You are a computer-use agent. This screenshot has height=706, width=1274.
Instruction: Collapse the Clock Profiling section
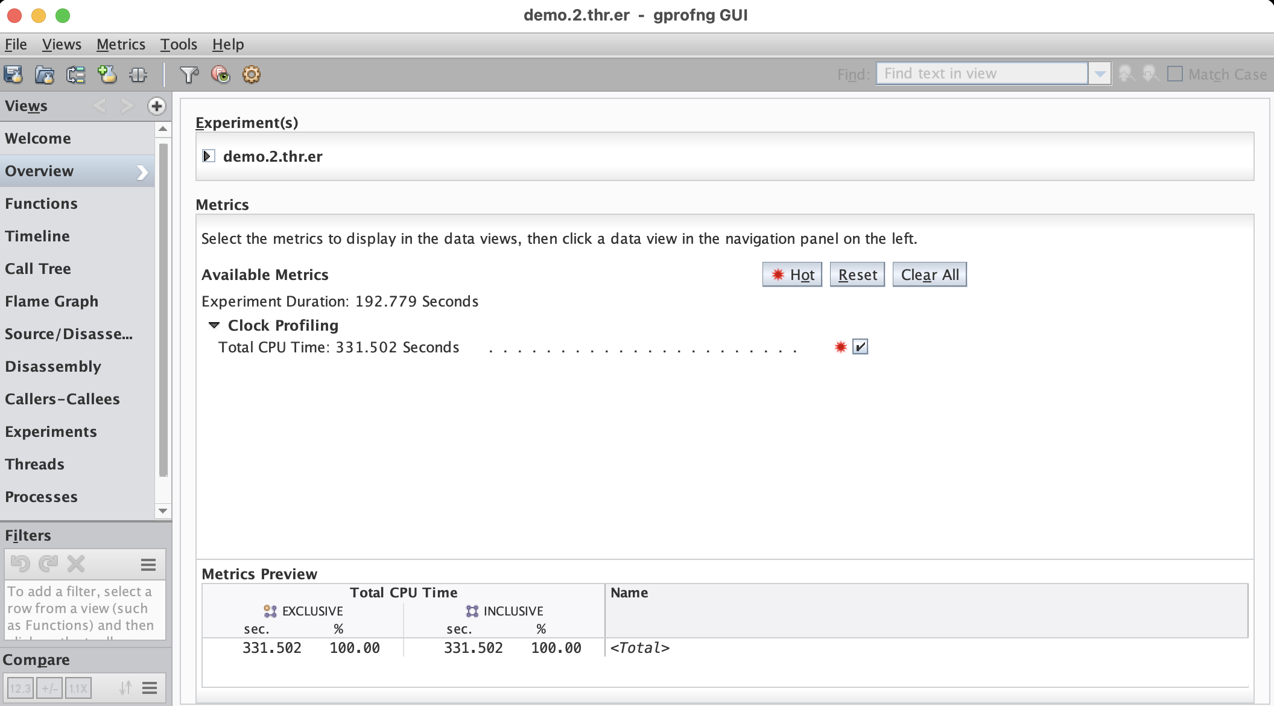214,325
